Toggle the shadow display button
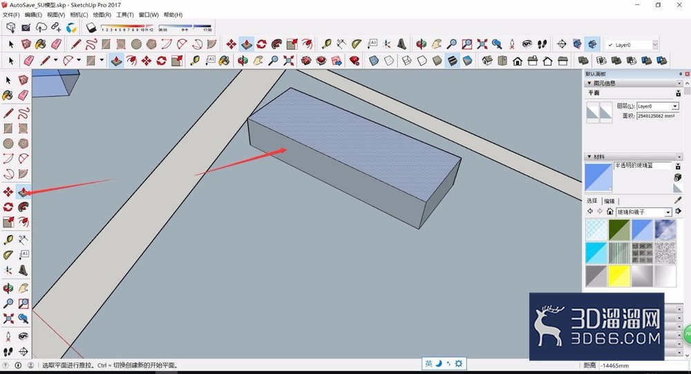Viewport: 691px width, 374px height. (x=91, y=28)
